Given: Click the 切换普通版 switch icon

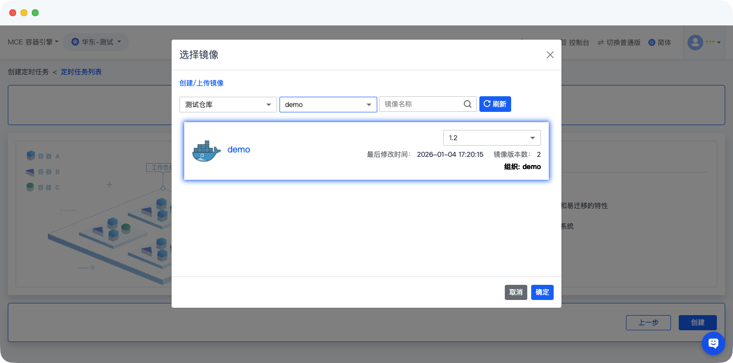Looking at the screenshot, I should [x=601, y=43].
